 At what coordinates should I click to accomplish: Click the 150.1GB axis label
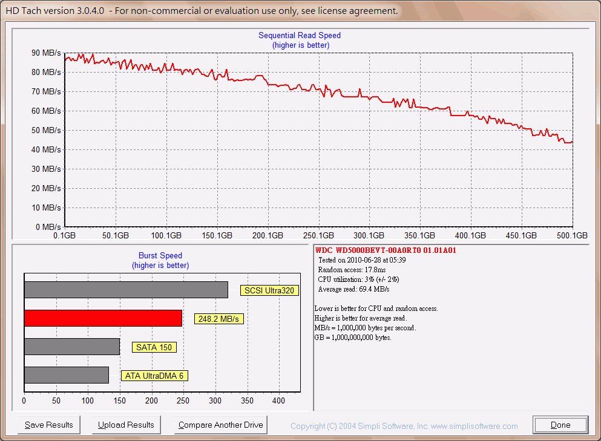click(217, 236)
